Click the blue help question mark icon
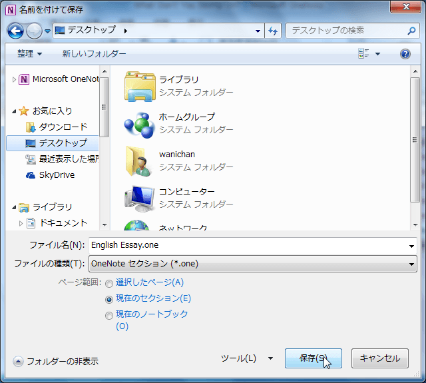Viewport: 426px width, 383px height. [x=405, y=54]
